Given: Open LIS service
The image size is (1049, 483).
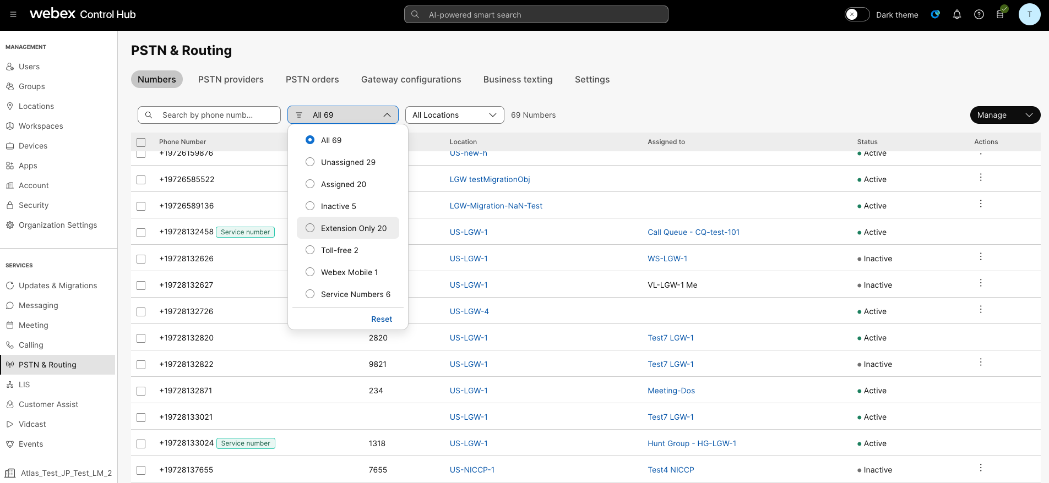Looking at the screenshot, I should tap(24, 385).
